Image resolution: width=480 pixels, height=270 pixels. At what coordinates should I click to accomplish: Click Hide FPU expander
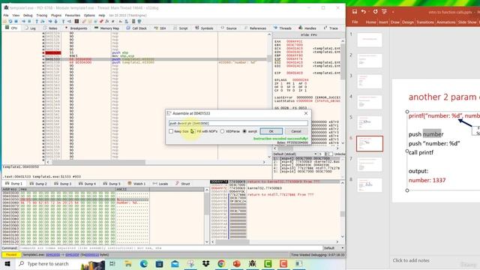click(x=308, y=35)
